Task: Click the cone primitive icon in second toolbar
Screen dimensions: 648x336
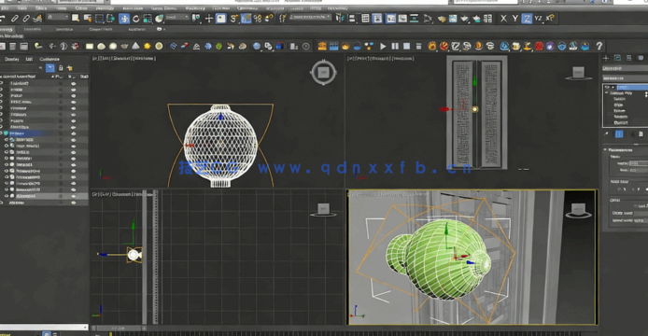Action: [x=135, y=46]
